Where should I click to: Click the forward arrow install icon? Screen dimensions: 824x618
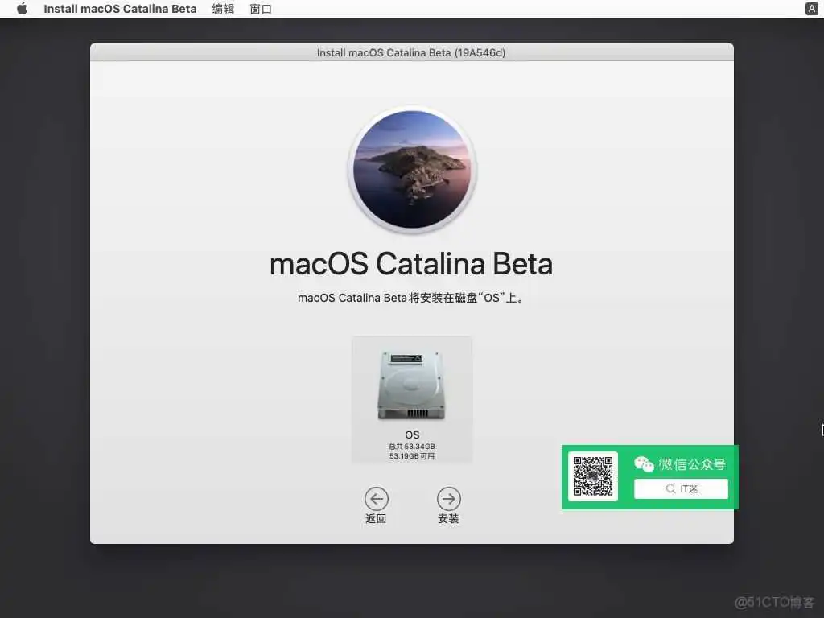448,499
